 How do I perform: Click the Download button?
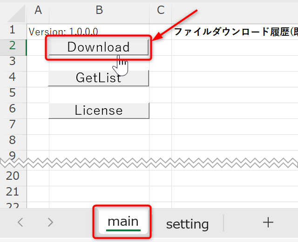(x=98, y=47)
